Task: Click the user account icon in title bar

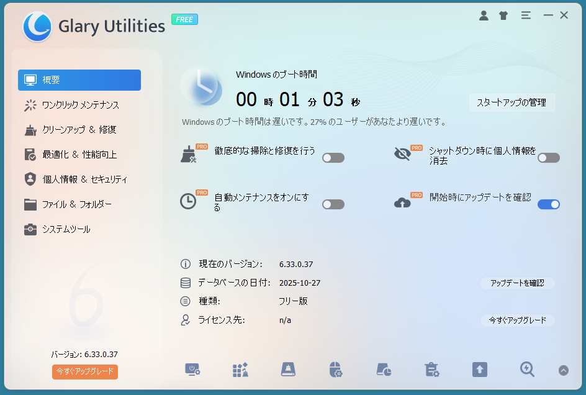Action: (484, 16)
